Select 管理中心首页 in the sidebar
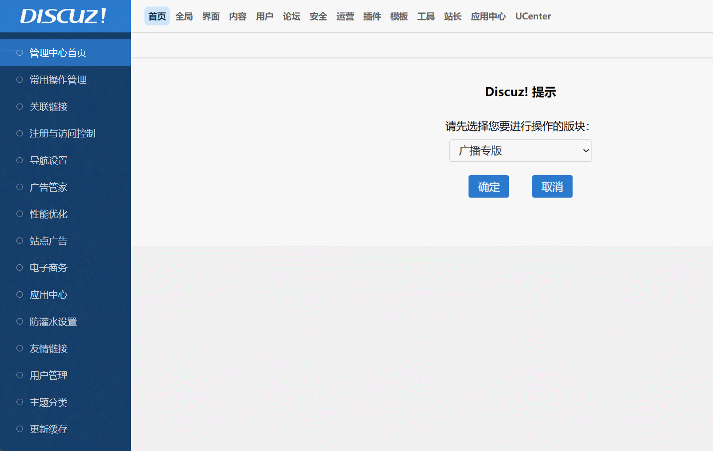This screenshot has width=713, height=451. (65, 53)
